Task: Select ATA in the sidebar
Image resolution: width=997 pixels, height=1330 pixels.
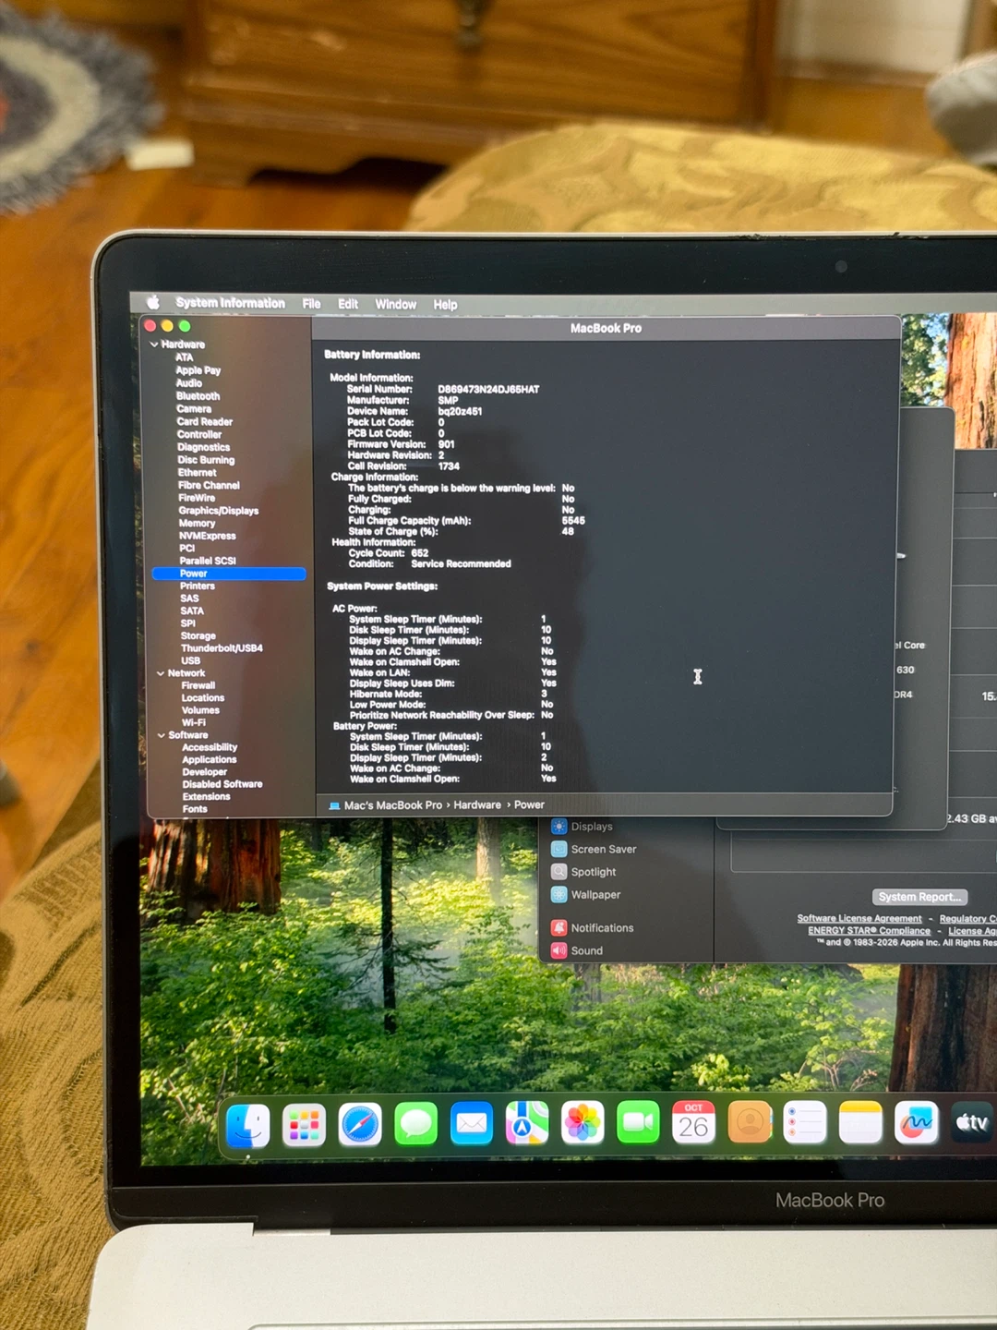Action: (x=185, y=357)
